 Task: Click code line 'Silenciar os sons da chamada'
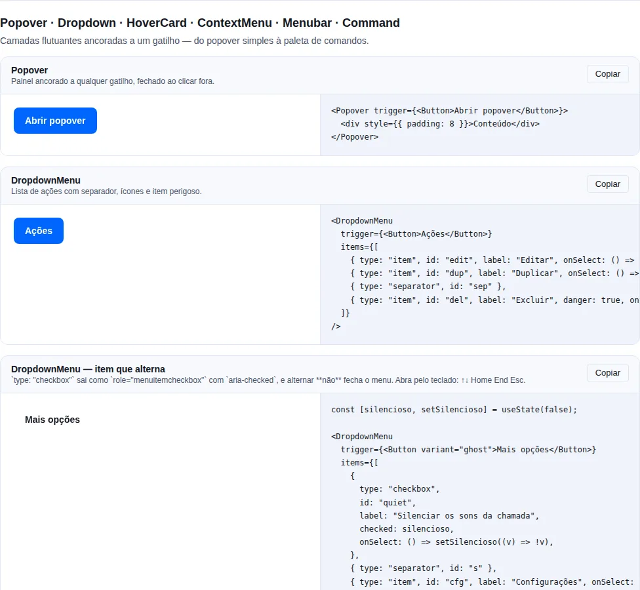(x=449, y=516)
